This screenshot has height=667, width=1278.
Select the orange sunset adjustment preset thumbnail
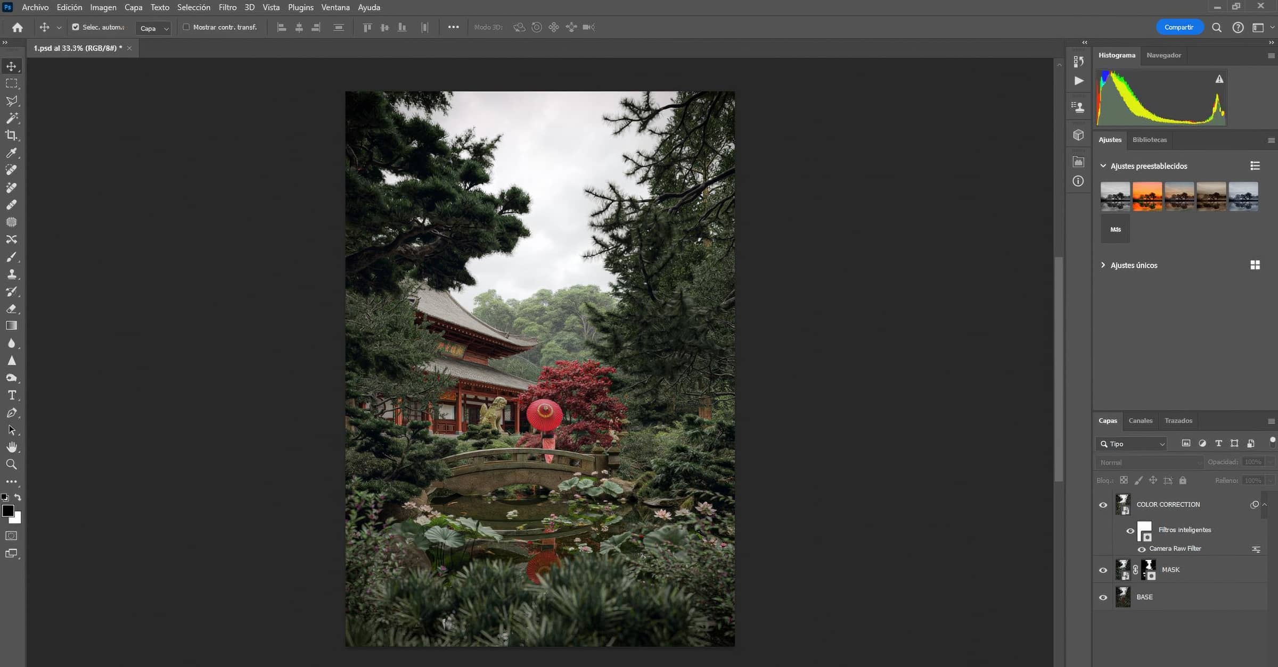point(1147,196)
